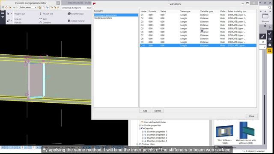274x154 pixels.
Task: Click the Chamfer edge icon
Action: coord(69,14)
